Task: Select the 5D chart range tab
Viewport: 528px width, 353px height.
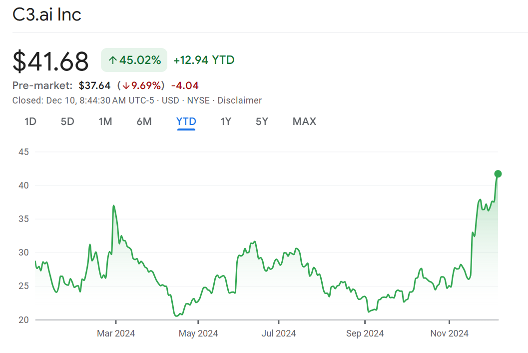Action: click(x=67, y=121)
